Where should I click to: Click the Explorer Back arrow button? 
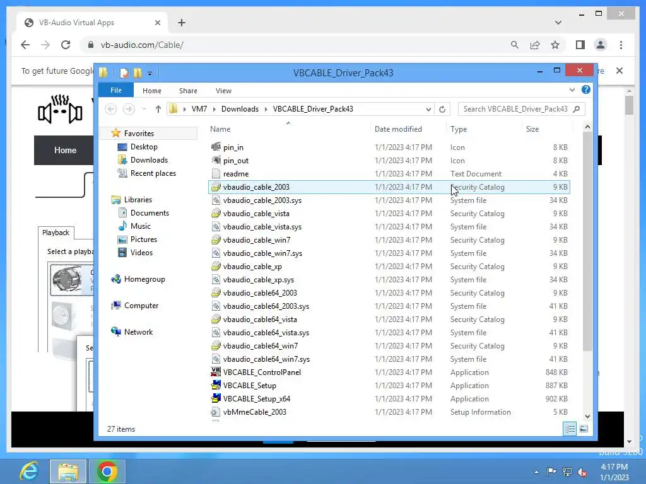(x=110, y=109)
